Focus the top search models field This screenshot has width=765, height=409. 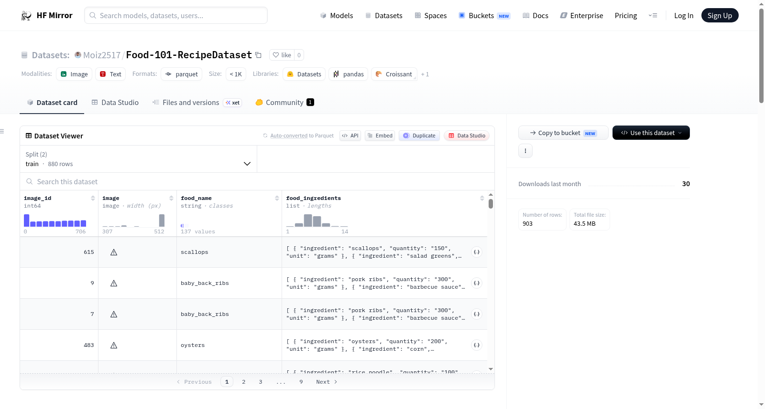tap(176, 15)
